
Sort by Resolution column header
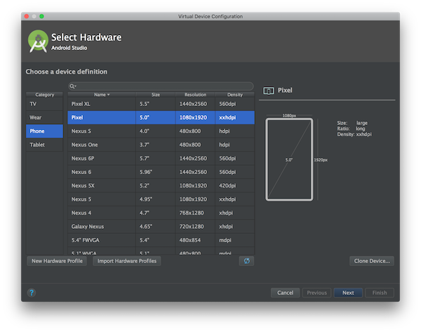click(x=195, y=95)
